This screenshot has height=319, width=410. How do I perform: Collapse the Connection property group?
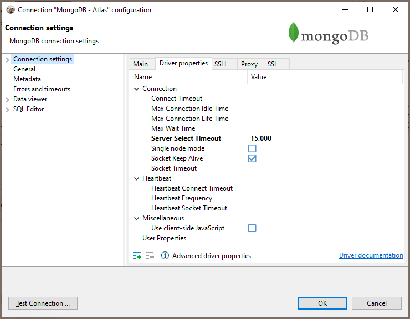coord(137,89)
